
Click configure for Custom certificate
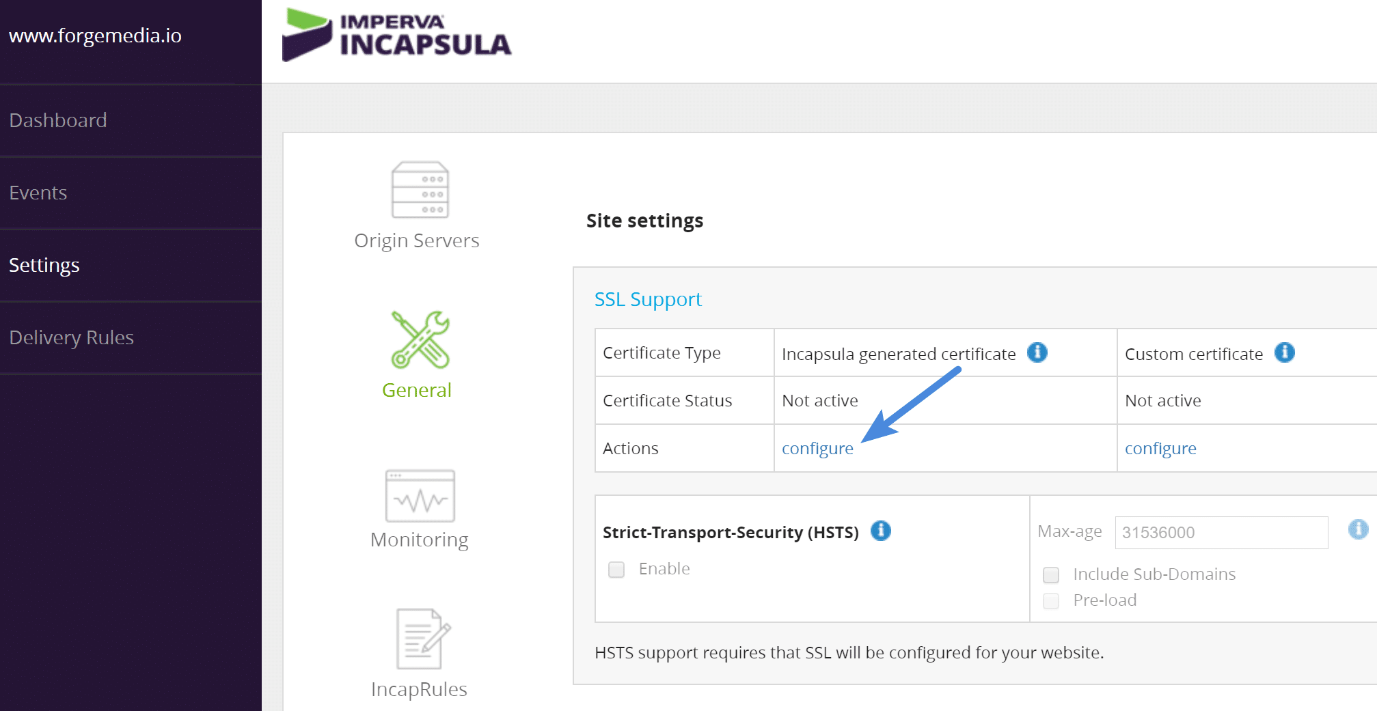pos(1160,449)
